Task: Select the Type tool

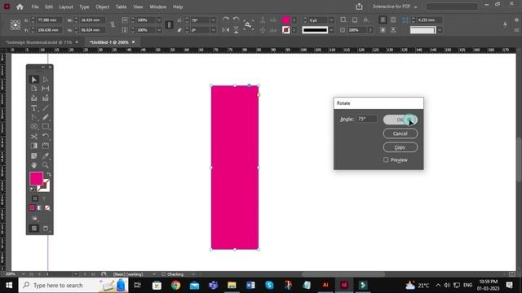Action: pos(34,108)
